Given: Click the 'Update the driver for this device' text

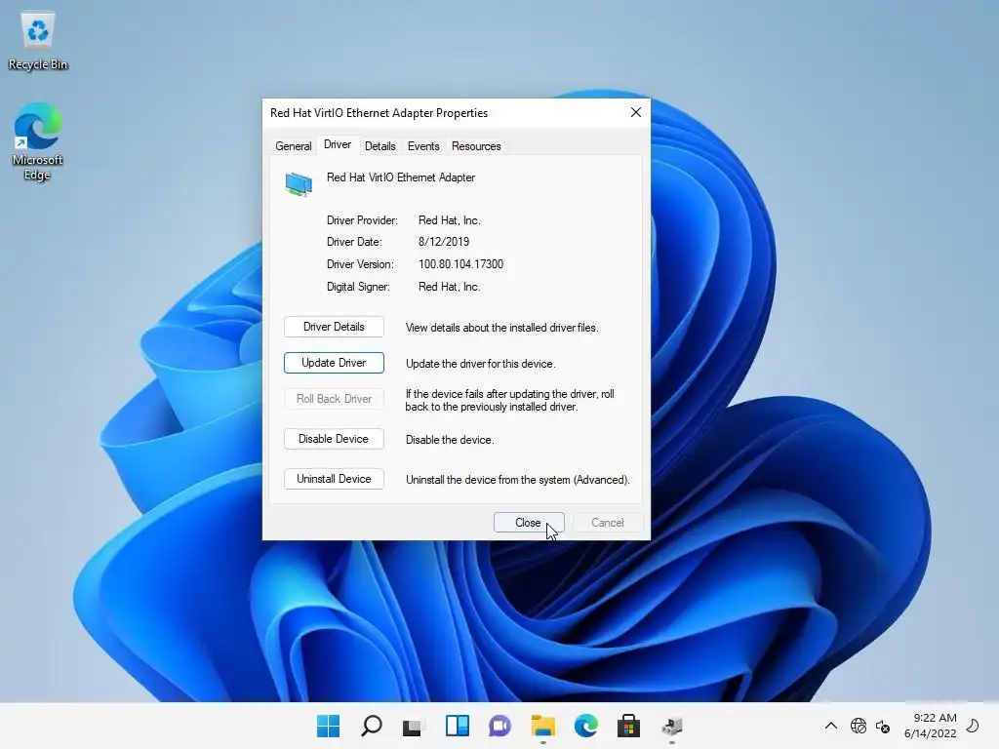Looking at the screenshot, I should 480,364.
